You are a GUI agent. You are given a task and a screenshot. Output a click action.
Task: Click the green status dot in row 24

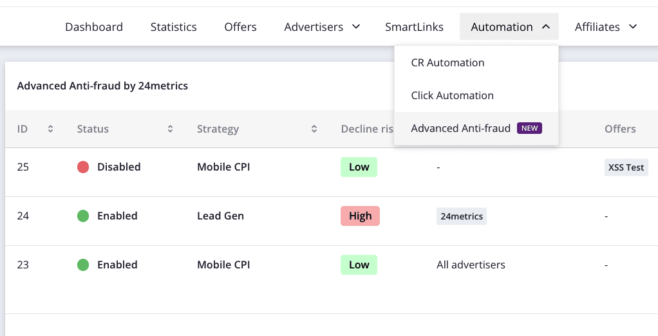83,216
